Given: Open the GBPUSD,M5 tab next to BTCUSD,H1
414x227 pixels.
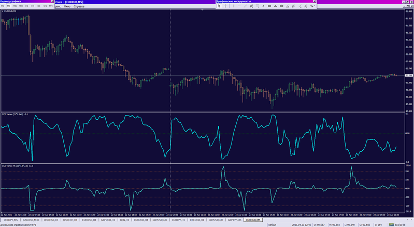Looking at the screenshot, I should click(x=216, y=220).
